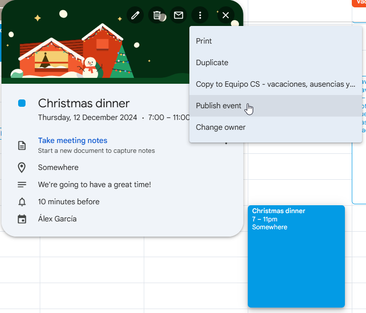The image size is (366, 313).
Task: Click the Somewhere location text in details
Action: (58, 168)
